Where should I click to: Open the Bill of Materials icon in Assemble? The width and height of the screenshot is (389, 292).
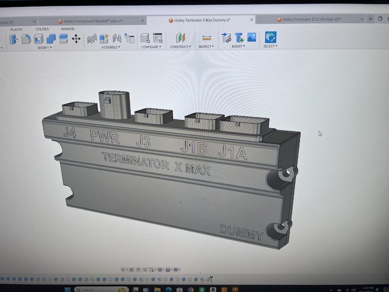coord(129,38)
